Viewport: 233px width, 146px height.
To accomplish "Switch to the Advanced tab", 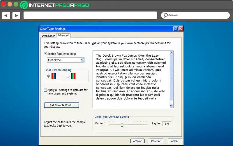I will click(x=63, y=35).
